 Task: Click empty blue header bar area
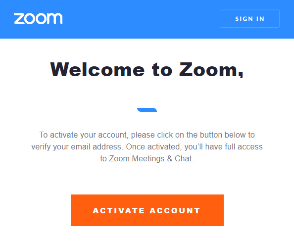point(141,19)
